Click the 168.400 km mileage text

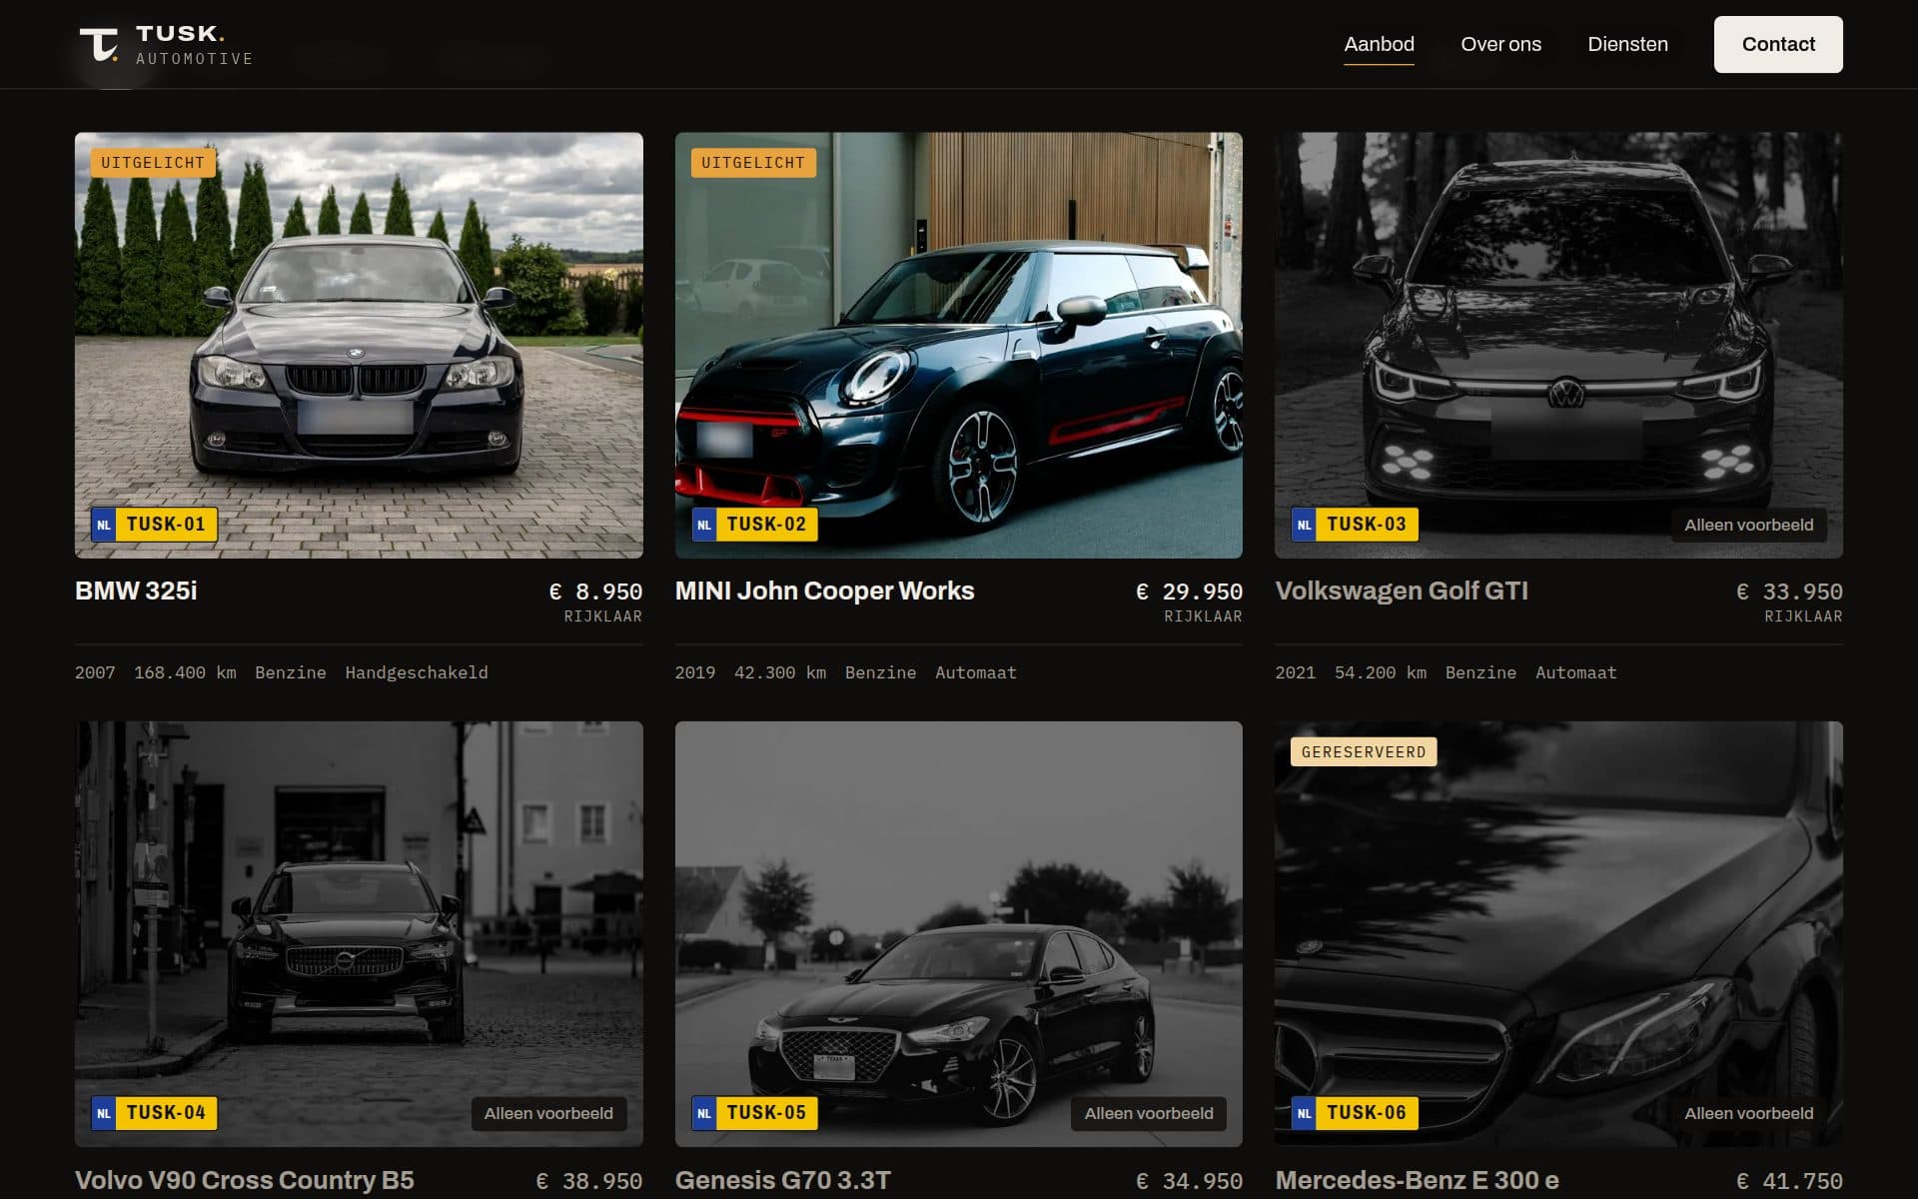[185, 672]
